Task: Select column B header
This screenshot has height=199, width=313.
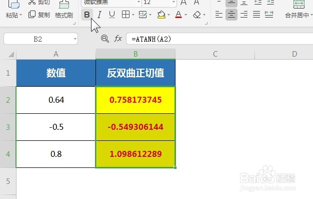Action: (x=135, y=54)
